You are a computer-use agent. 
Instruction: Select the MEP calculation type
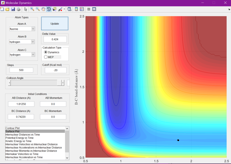point(46,57)
